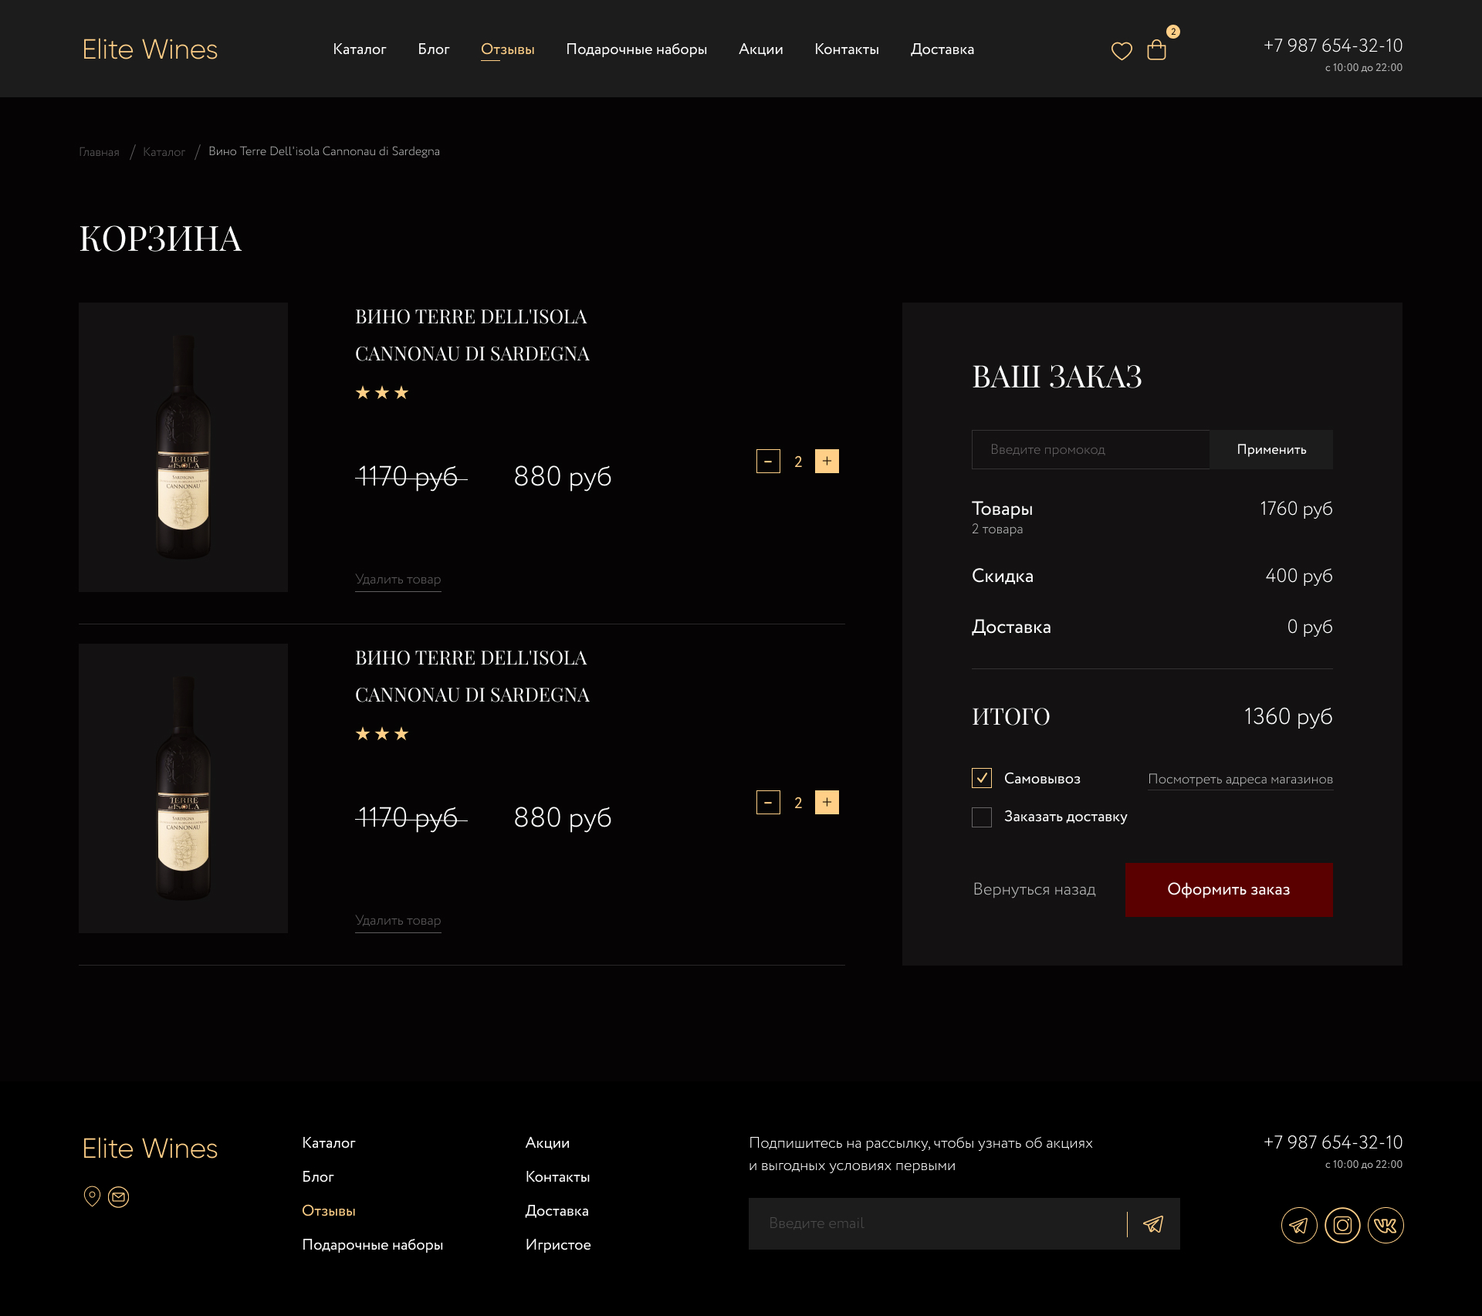Enable the Заказать доставку checkbox
This screenshot has height=1316, width=1482.
[982, 817]
